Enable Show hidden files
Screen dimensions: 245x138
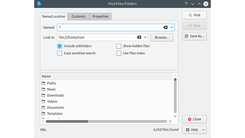click(x=119, y=46)
